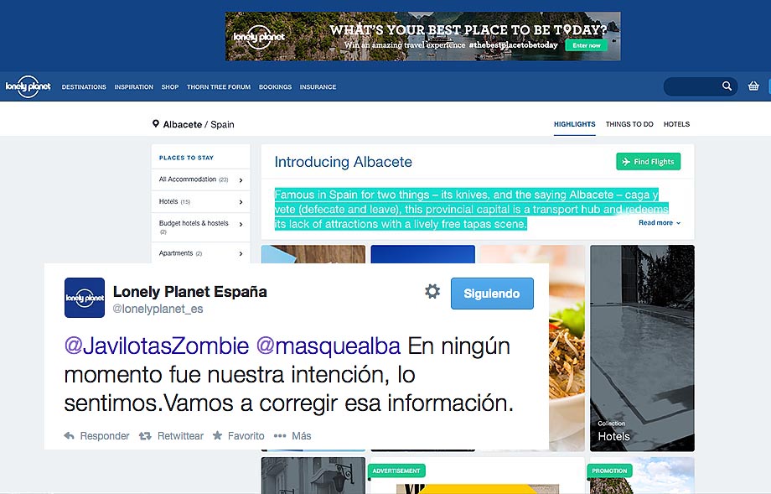Click the @lonelyplanet_es handle
Image resolution: width=771 pixels, height=494 pixels.
[x=158, y=309]
